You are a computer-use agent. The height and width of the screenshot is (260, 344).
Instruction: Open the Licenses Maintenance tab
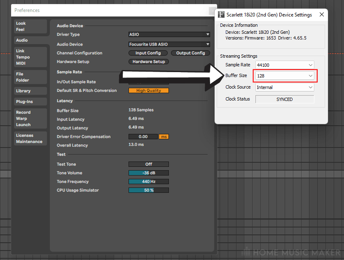point(30,138)
